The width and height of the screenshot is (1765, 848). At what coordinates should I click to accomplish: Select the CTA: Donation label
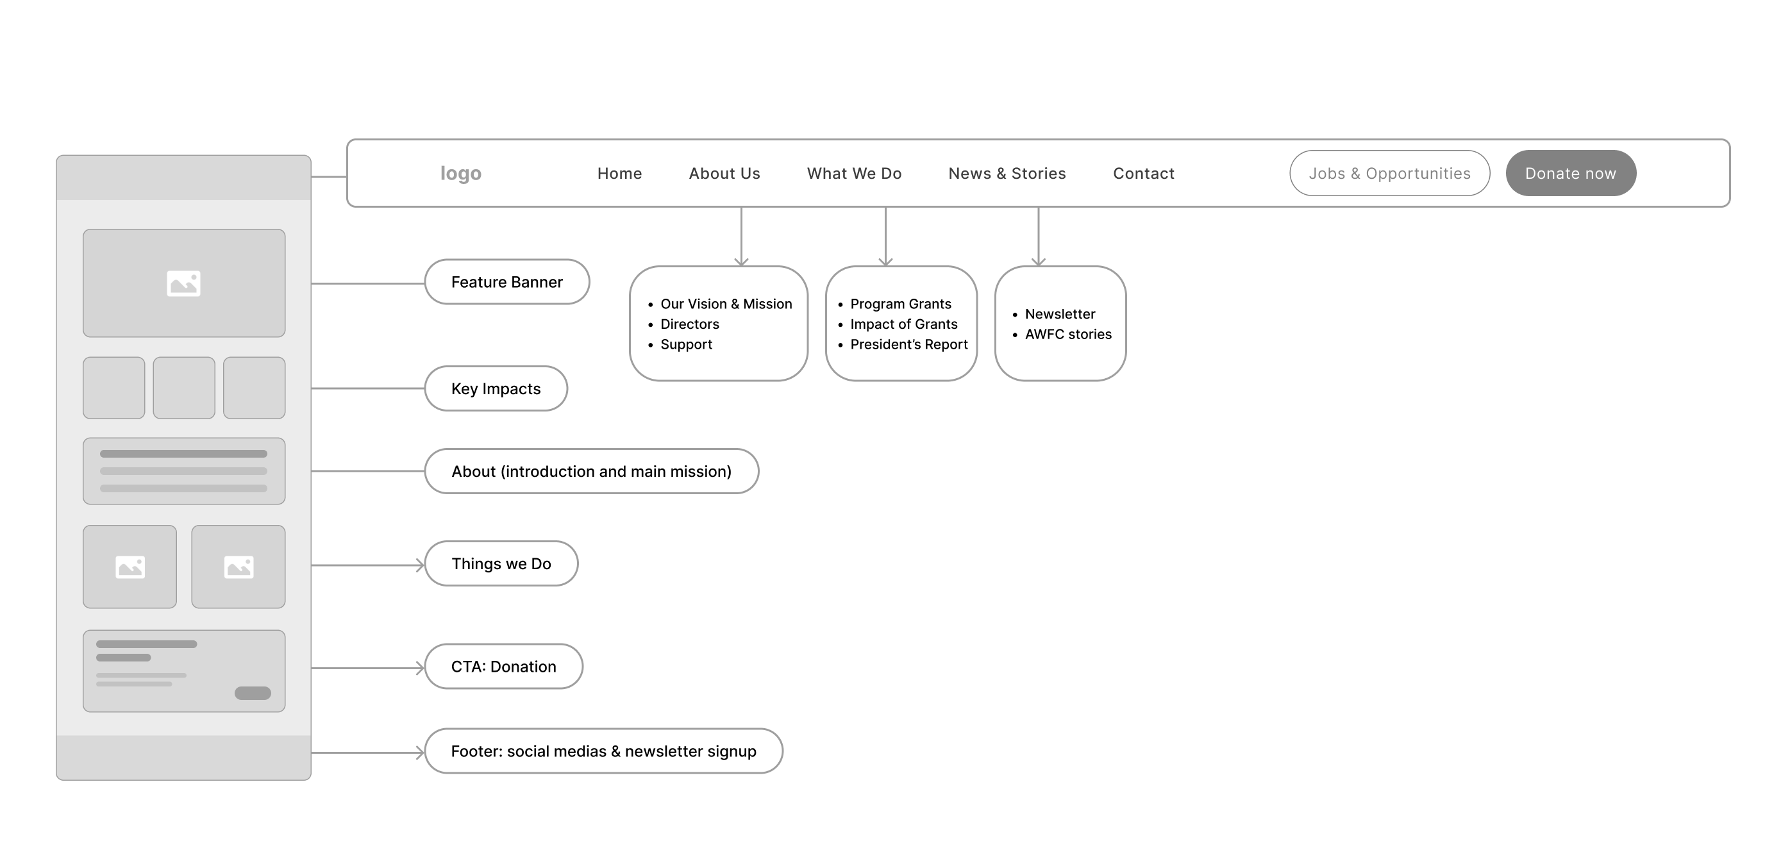(x=504, y=667)
